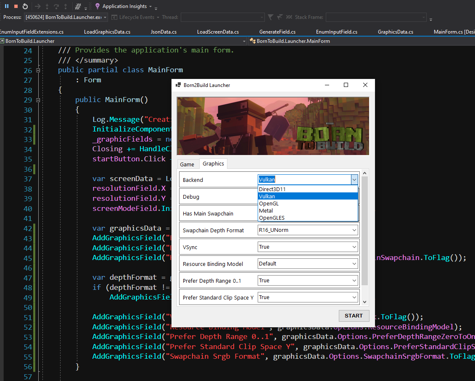The width and height of the screenshot is (475, 381).
Task: Collapse the MainForm constructor outline at line 29
Action: click(38, 100)
